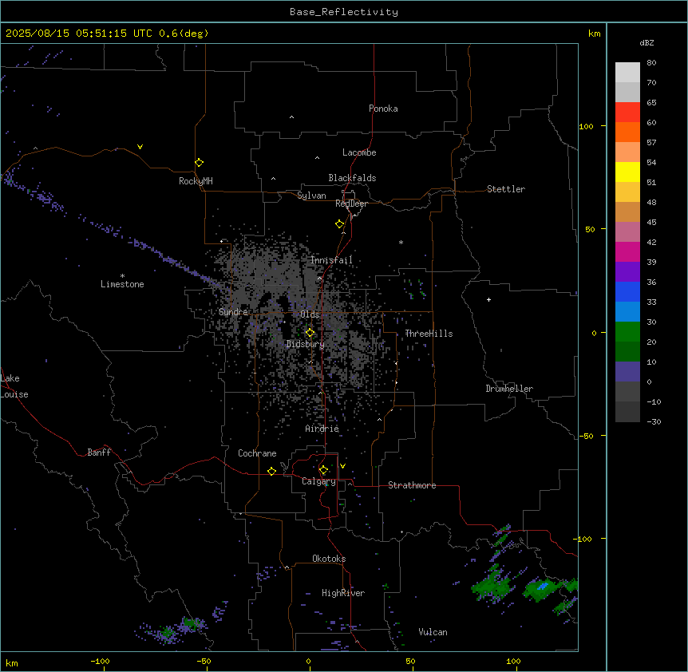Click the Stettler city label

point(505,189)
